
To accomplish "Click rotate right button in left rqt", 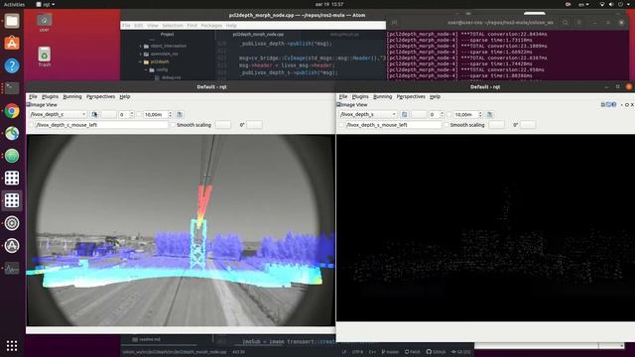I will coord(254,125).
